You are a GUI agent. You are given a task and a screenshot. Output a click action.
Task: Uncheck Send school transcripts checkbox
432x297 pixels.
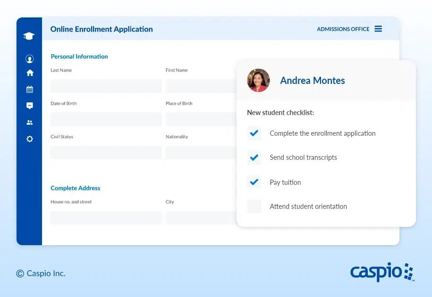254,157
